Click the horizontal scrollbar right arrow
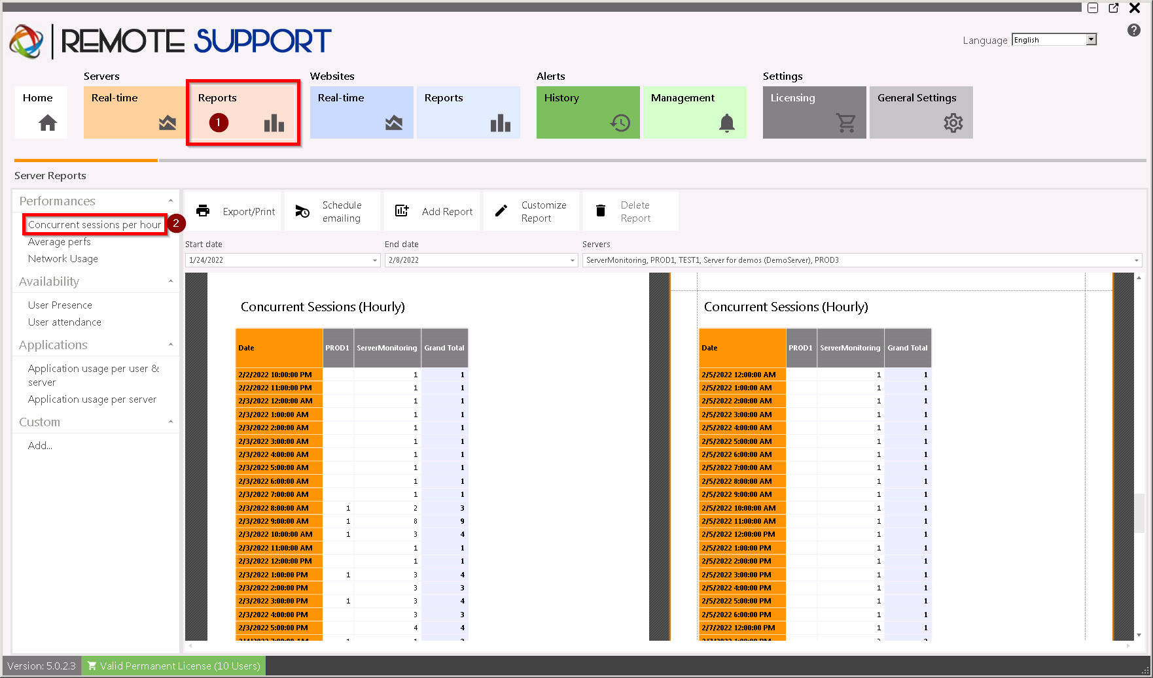This screenshot has width=1153, height=678. tap(1128, 646)
